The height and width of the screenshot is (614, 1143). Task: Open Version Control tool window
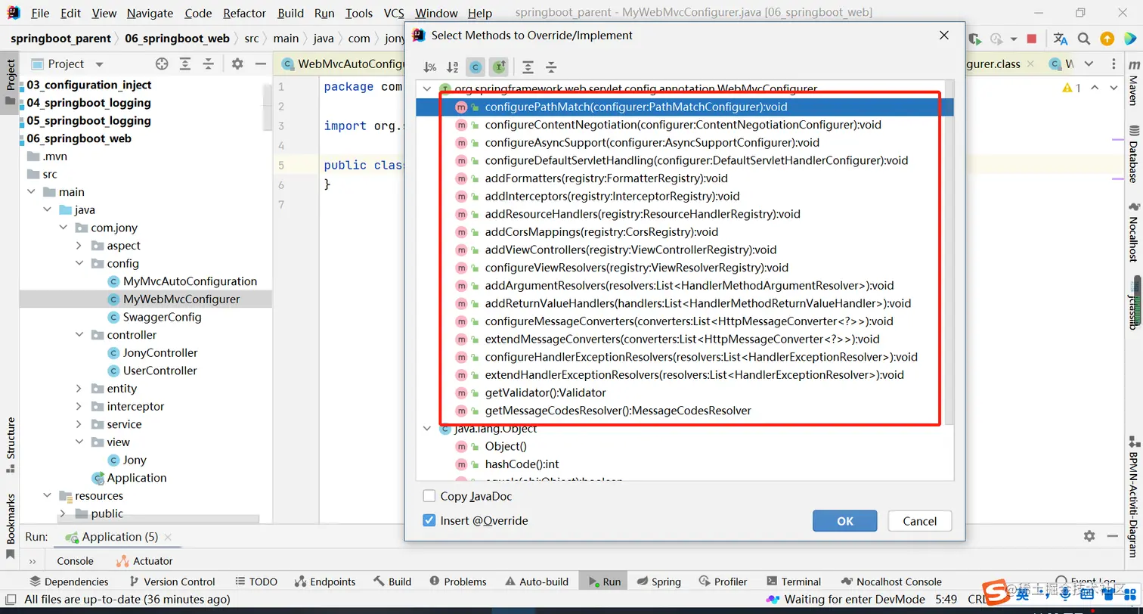pyautogui.click(x=172, y=581)
